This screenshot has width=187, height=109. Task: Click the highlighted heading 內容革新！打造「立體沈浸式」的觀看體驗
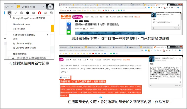pyautogui.click(x=83, y=81)
